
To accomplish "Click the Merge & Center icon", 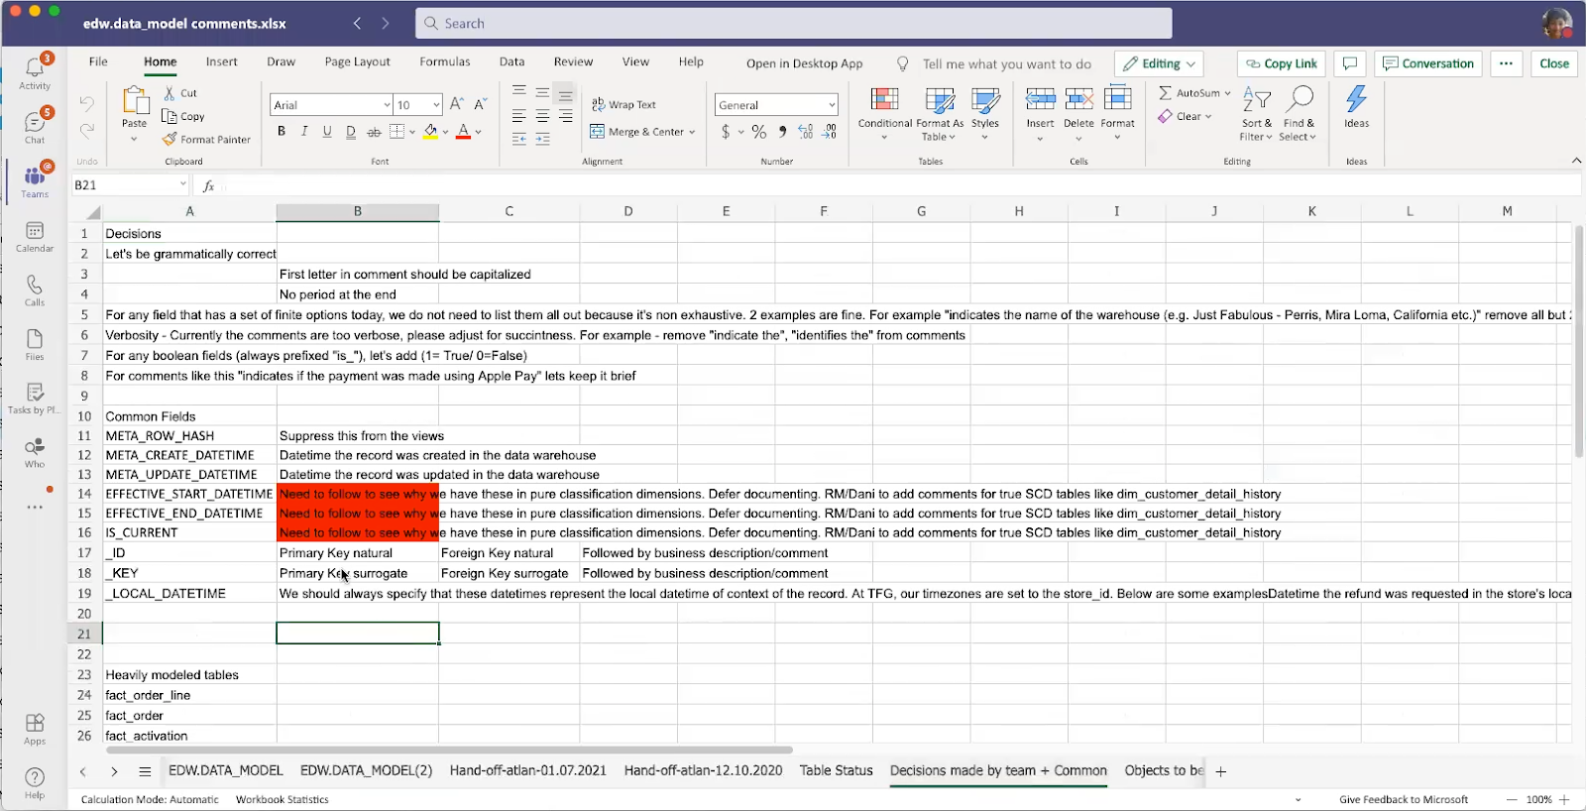I will click(x=598, y=132).
